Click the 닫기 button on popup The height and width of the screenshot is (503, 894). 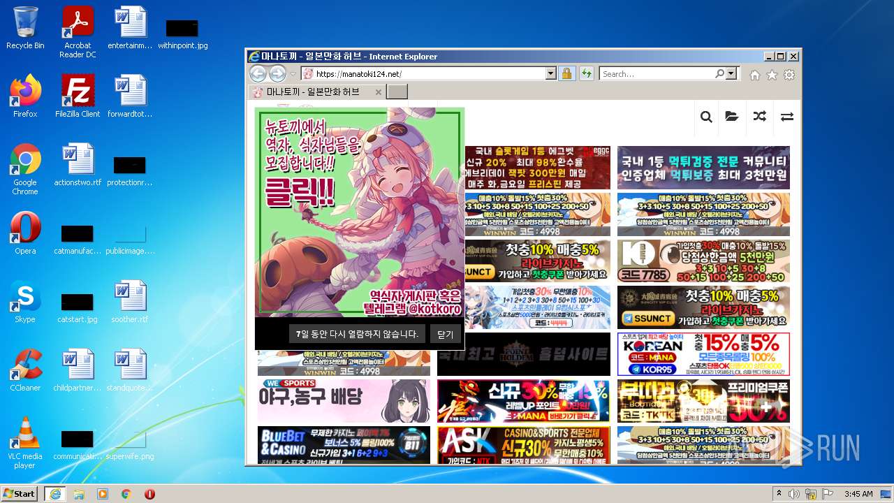pyautogui.click(x=446, y=334)
